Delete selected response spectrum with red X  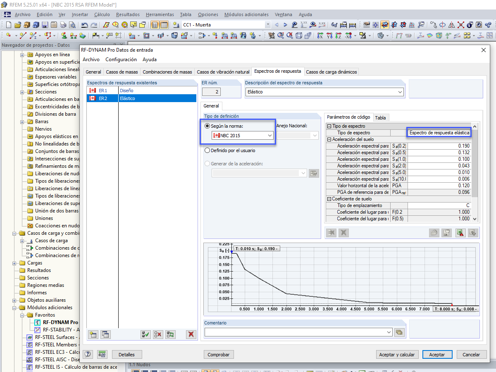pyautogui.click(x=191, y=334)
